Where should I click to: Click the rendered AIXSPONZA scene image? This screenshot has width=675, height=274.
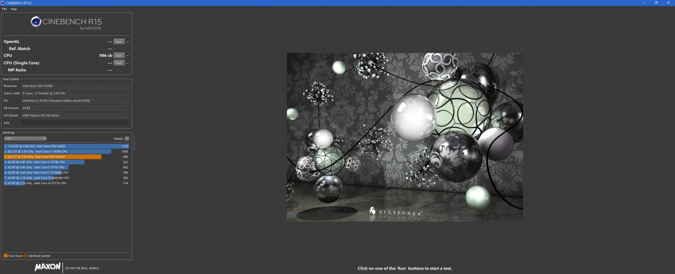point(404,136)
